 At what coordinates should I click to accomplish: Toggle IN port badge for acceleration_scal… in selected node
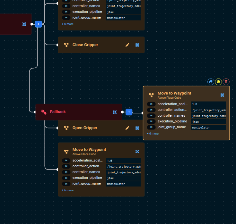(x=151, y=104)
